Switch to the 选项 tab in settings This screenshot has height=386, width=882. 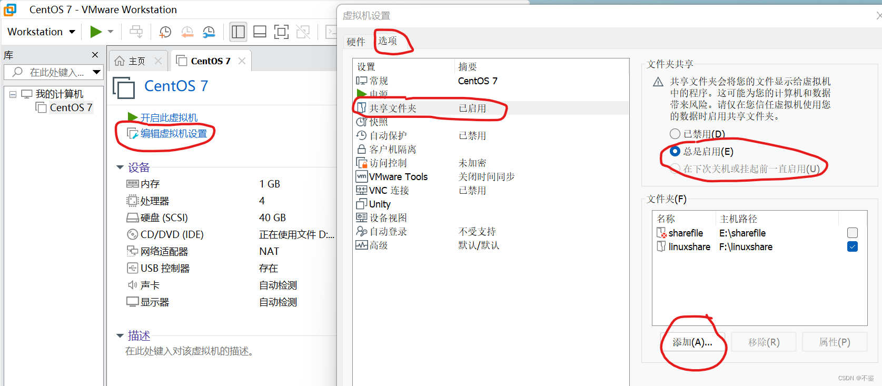pos(388,41)
